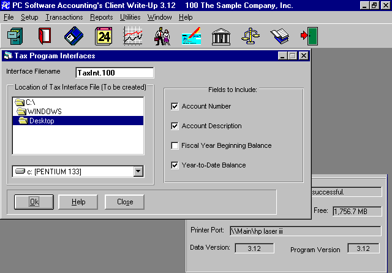Click the green exit door toolbar icon
The height and width of the screenshot is (273, 392).
[x=309, y=36]
